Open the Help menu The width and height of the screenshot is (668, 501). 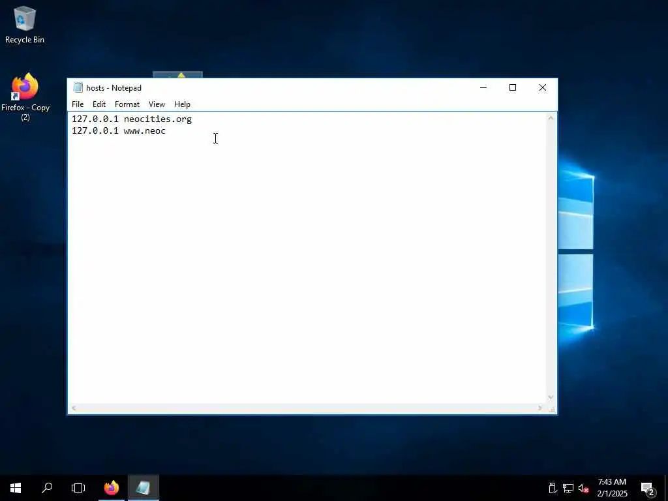pyautogui.click(x=182, y=104)
